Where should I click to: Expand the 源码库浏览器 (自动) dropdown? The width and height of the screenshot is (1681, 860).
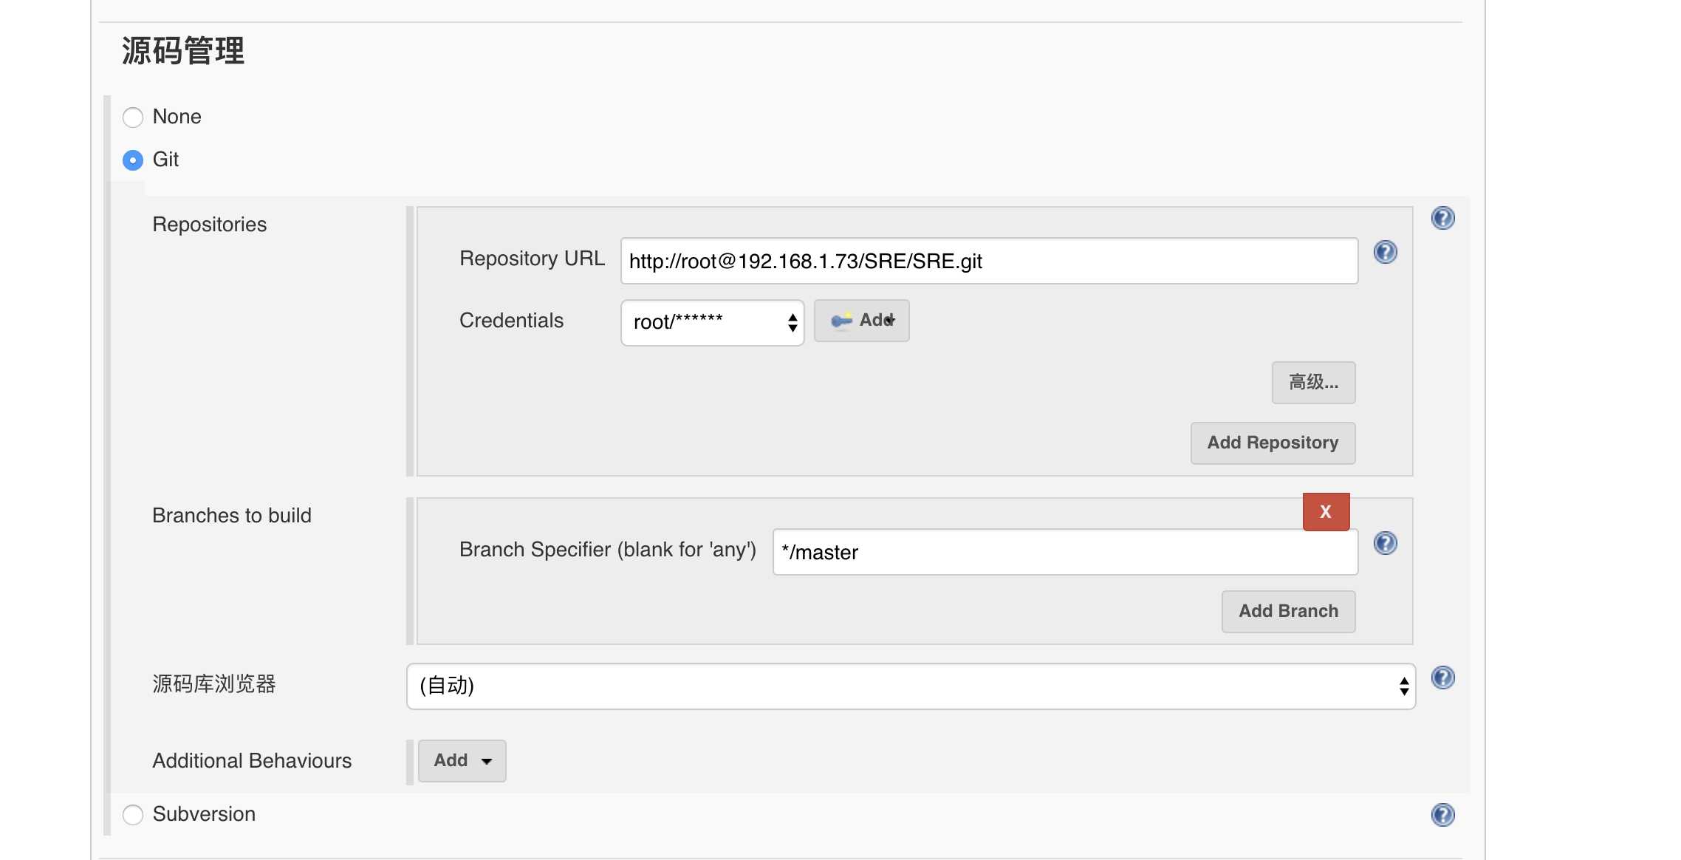[910, 686]
